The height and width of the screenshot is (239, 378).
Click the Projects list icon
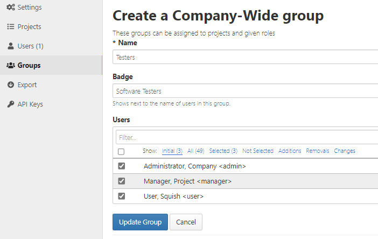tap(11, 26)
